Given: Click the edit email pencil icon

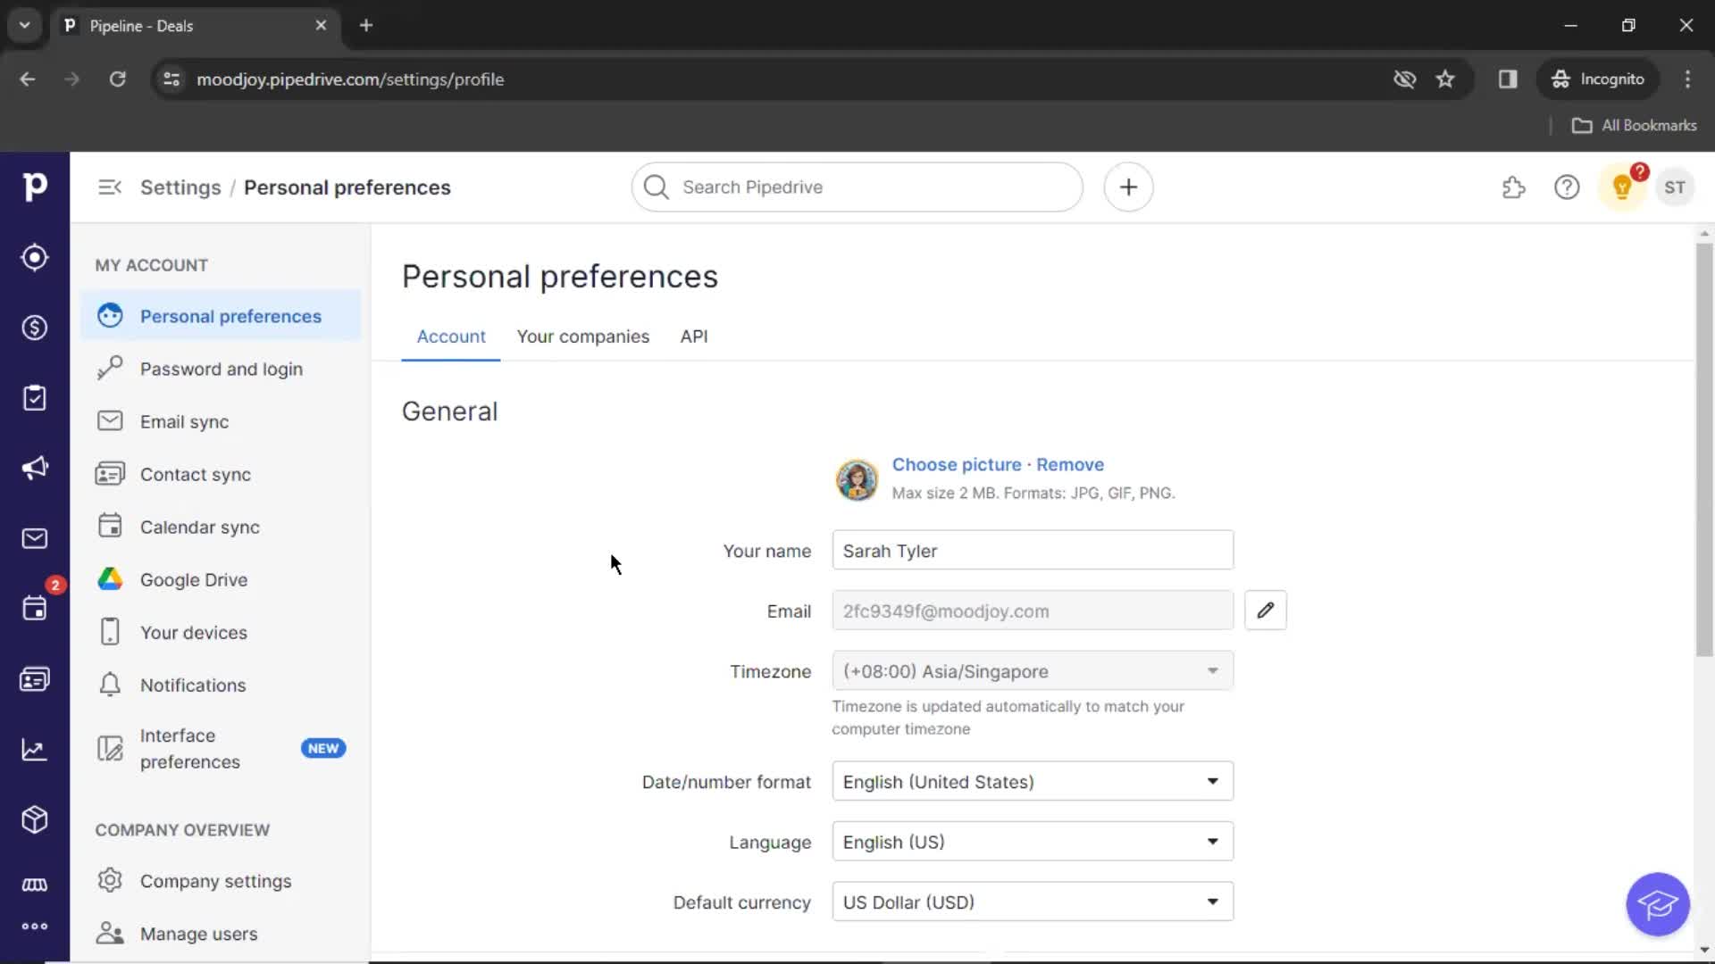Looking at the screenshot, I should (x=1265, y=610).
